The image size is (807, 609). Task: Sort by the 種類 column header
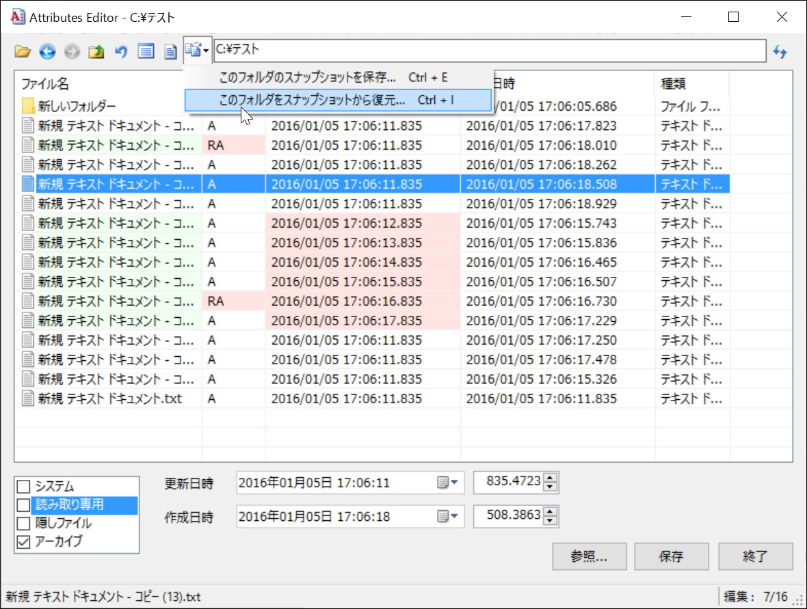[691, 83]
